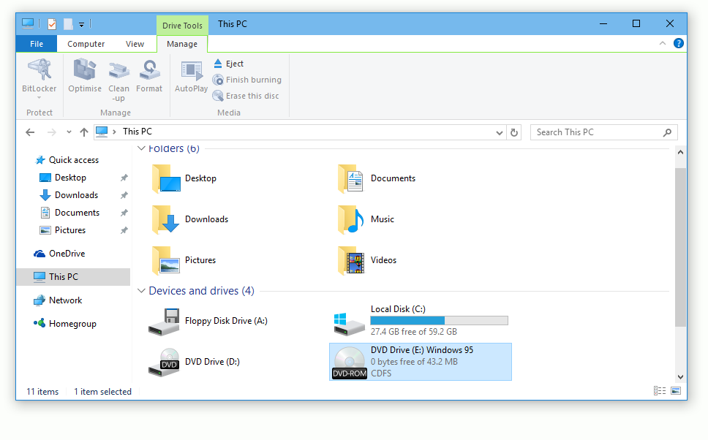The height and width of the screenshot is (440, 708).
Task: Open AutoPlay for the selected drive
Action: (x=191, y=76)
